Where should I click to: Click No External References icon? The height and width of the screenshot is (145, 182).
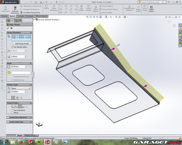click(x=15, y=8)
